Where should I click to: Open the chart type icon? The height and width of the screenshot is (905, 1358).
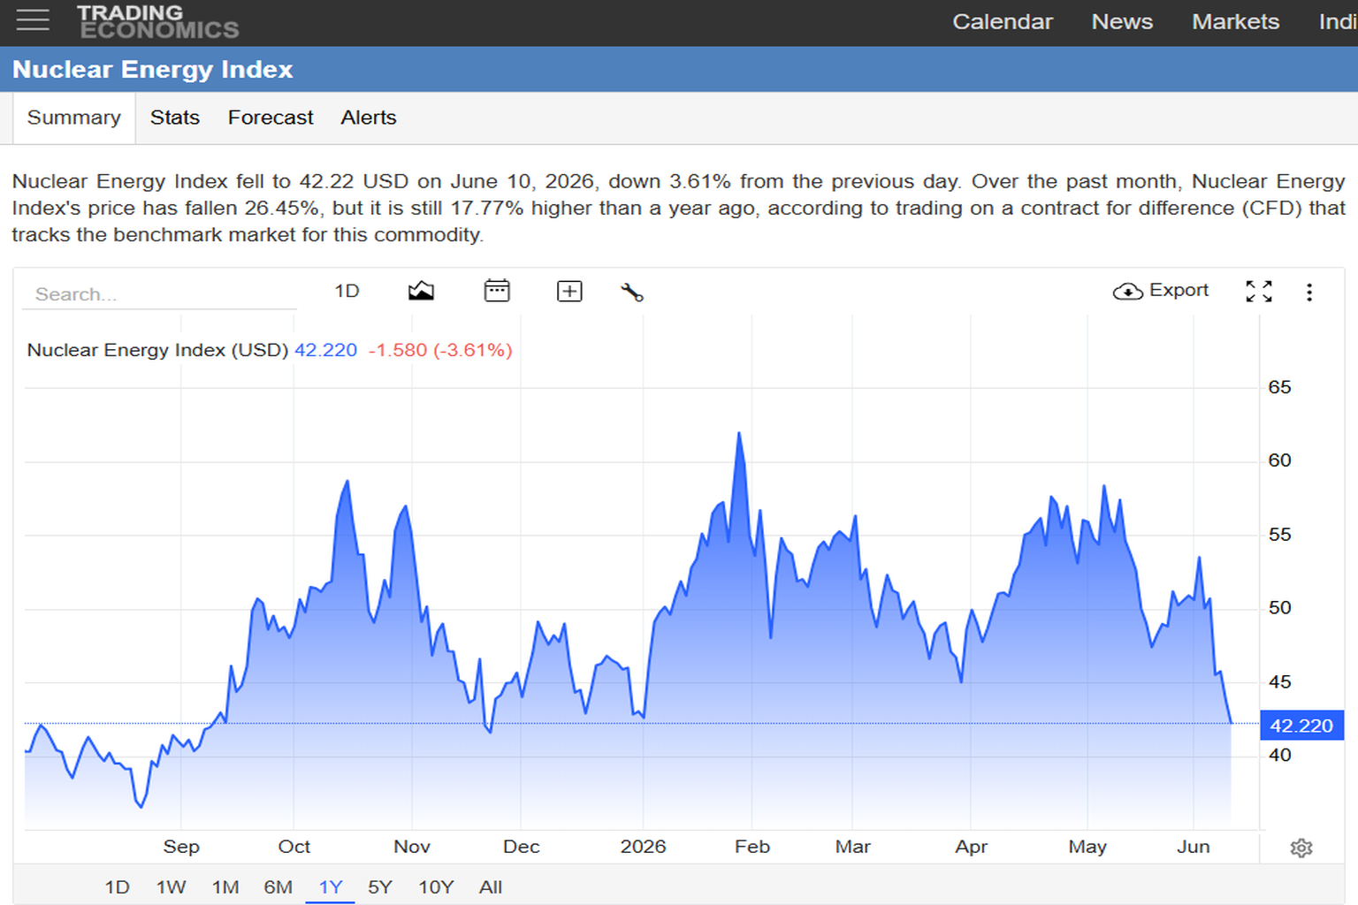tap(421, 291)
